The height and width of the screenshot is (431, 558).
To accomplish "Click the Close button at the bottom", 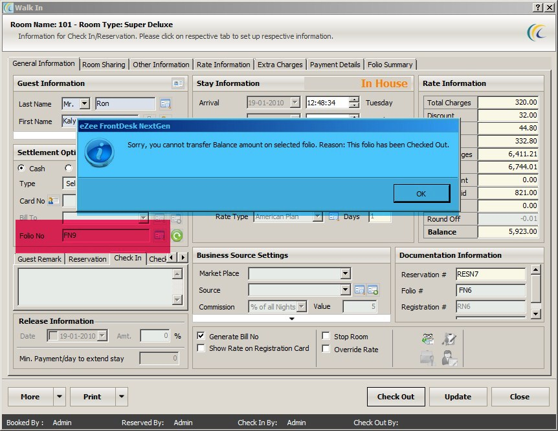I will (x=520, y=397).
